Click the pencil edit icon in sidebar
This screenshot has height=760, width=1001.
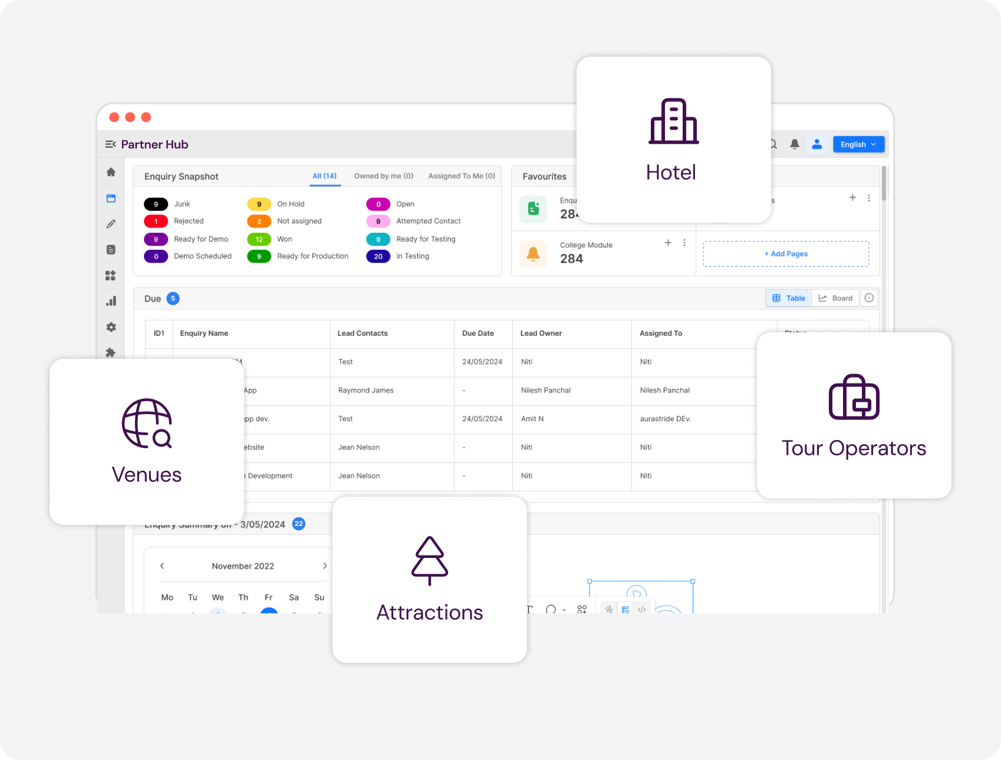tap(111, 224)
